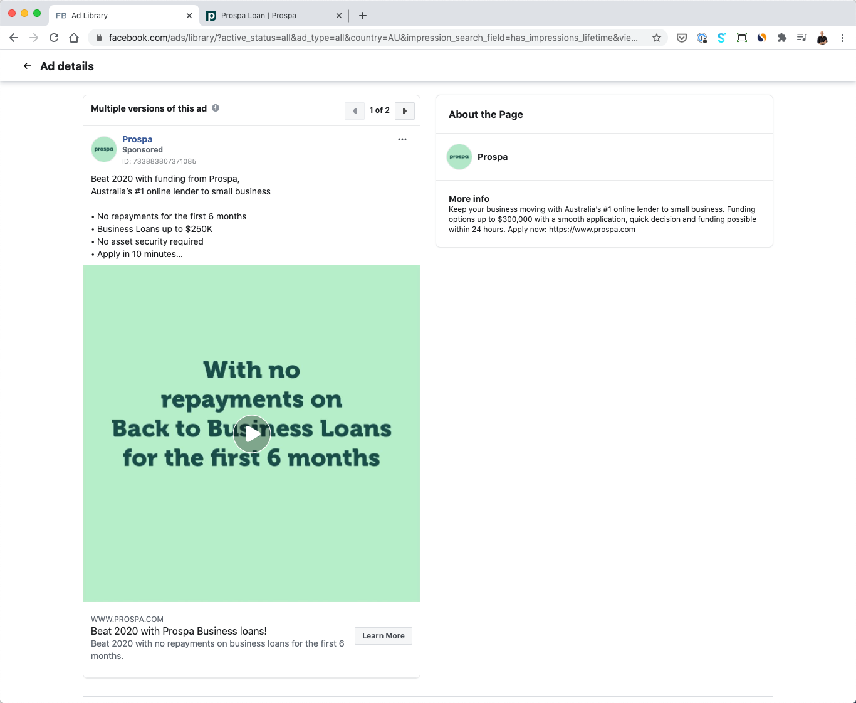This screenshot has width=856, height=703.
Task: Click the site lock icon in address bar
Action: 98,38
